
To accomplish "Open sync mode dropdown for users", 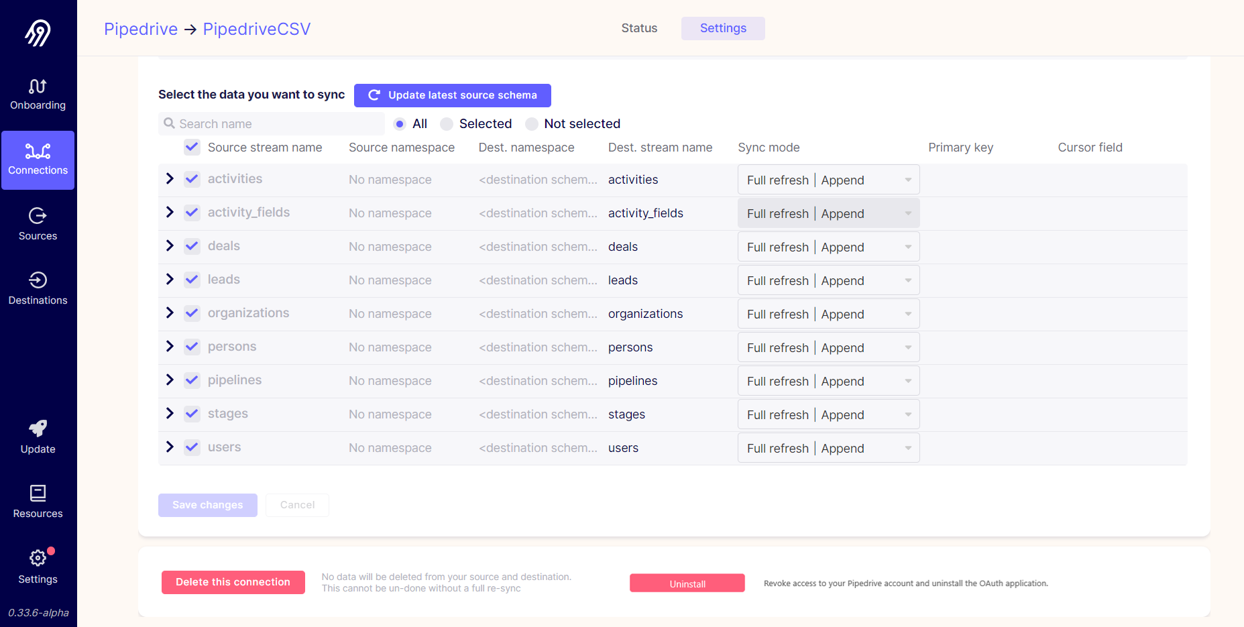I will click(828, 448).
